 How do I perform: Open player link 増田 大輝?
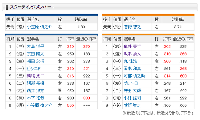[x=132, y=91]
